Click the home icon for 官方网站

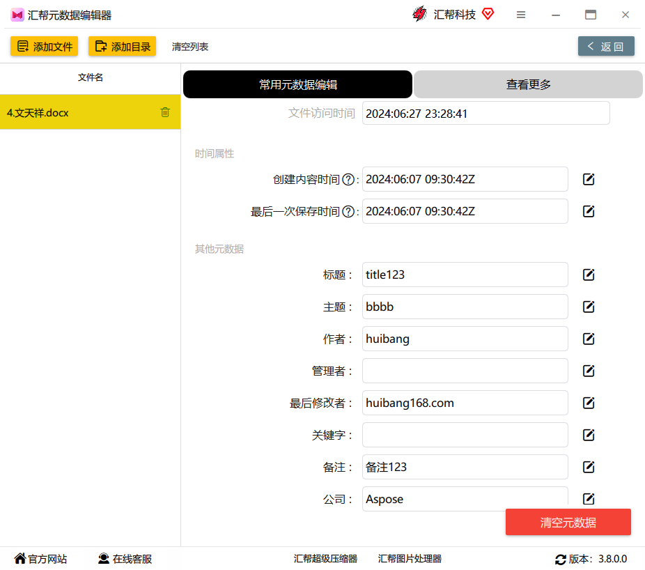20,558
